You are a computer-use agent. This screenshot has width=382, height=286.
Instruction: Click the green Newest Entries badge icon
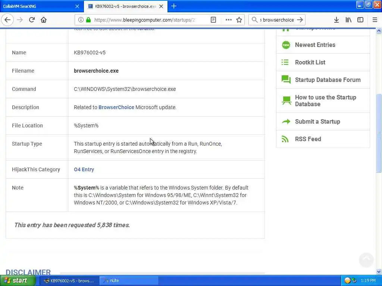pos(286,45)
